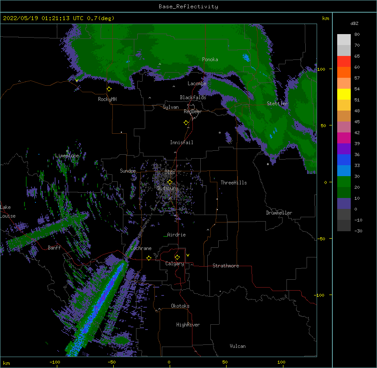Click the yellow marker near RockyMH

109,89
